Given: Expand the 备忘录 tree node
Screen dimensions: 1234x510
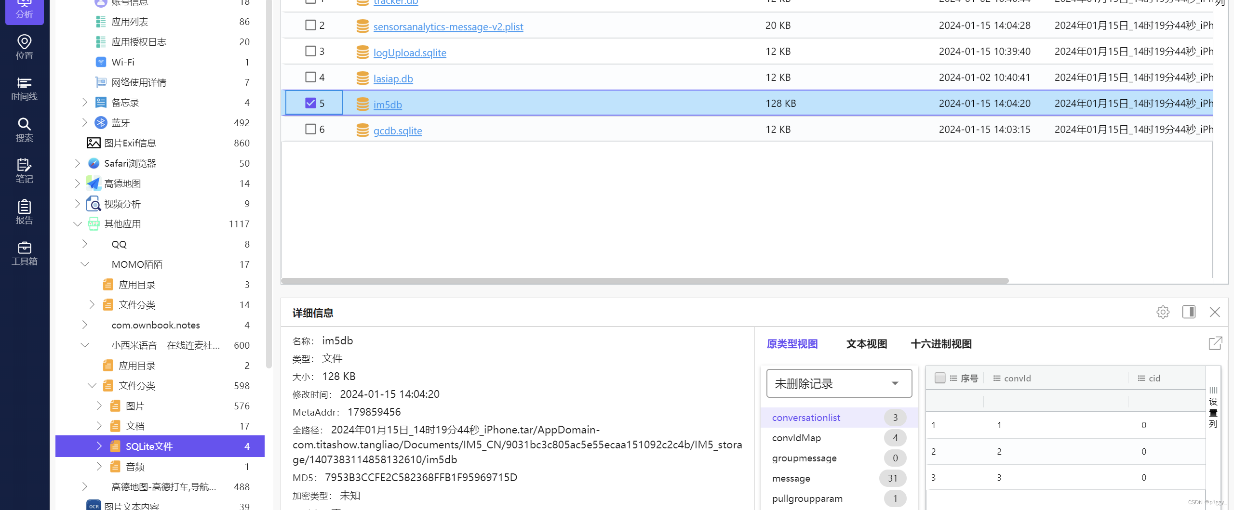Looking at the screenshot, I should click(x=85, y=102).
